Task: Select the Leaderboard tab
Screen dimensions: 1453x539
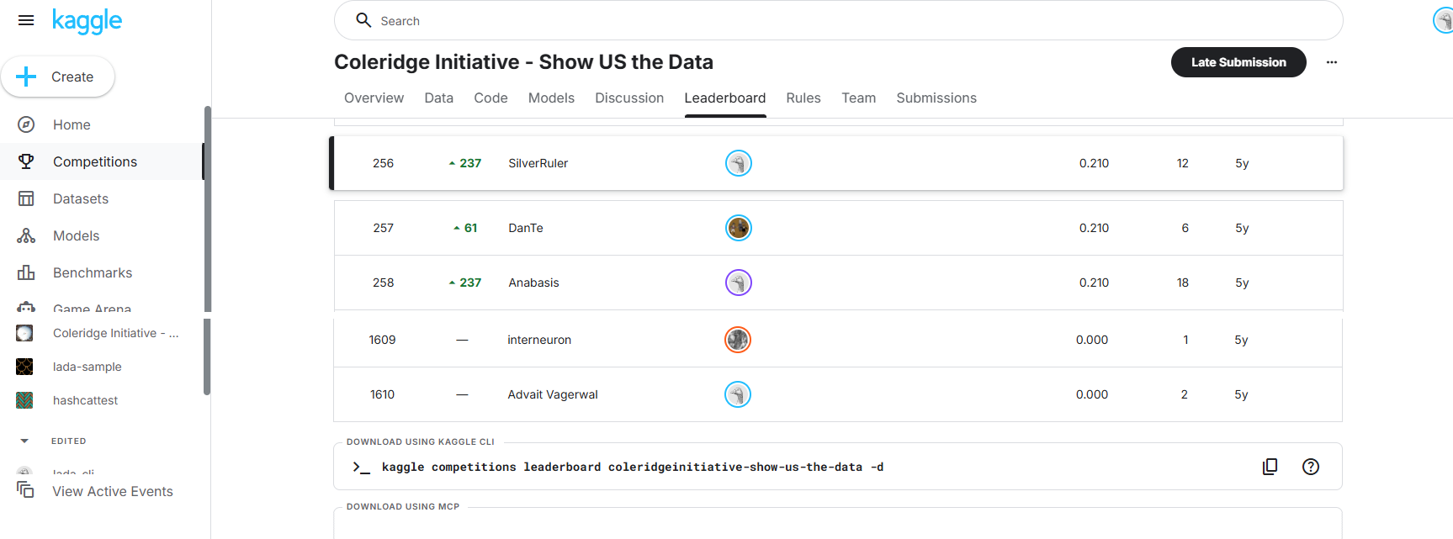Action: (725, 98)
